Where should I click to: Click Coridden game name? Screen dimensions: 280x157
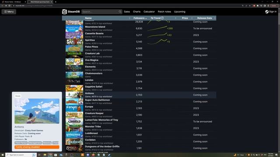(90, 140)
